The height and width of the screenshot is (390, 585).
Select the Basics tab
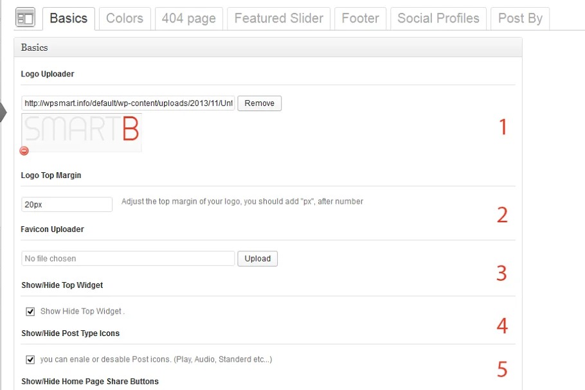(68, 19)
